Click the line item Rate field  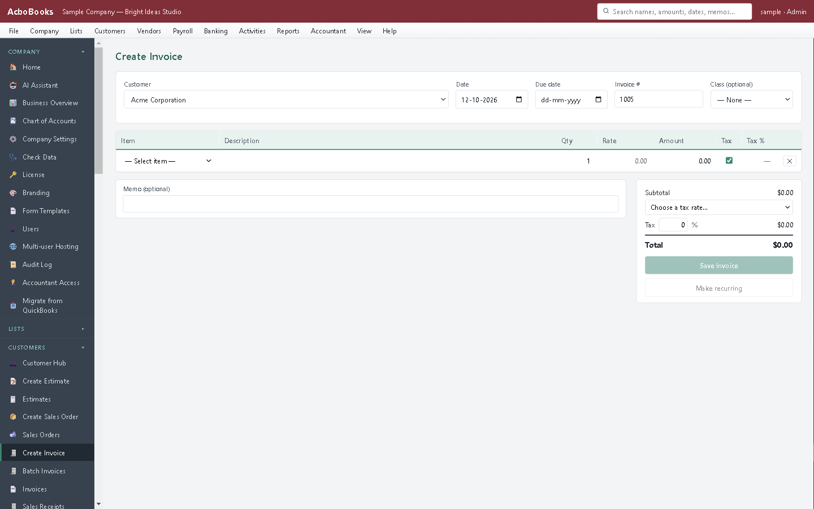coord(625,161)
